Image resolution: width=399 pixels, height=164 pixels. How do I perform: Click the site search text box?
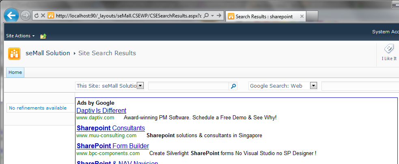tap(188, 86)
